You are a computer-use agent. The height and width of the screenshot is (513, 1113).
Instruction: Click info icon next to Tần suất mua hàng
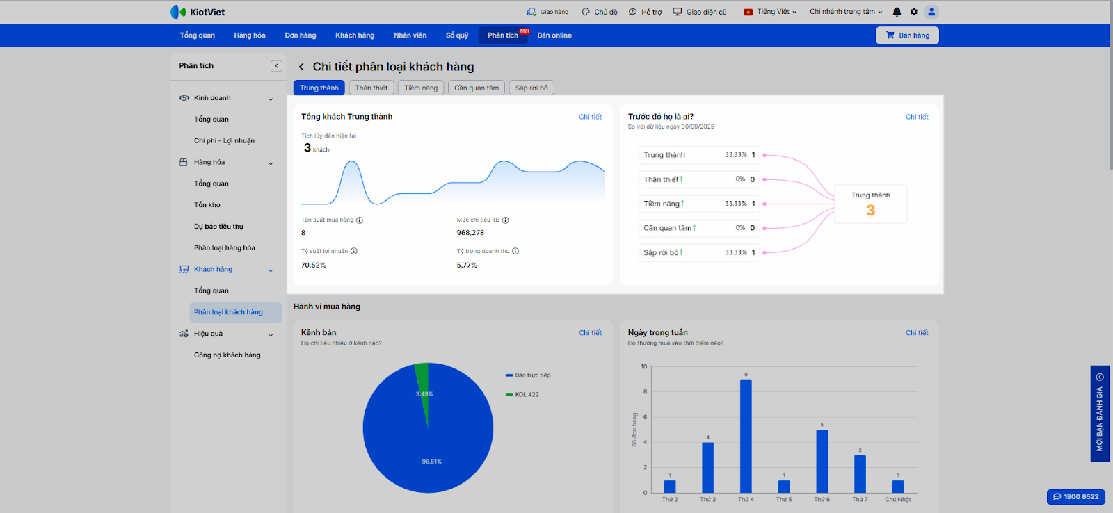360,220
